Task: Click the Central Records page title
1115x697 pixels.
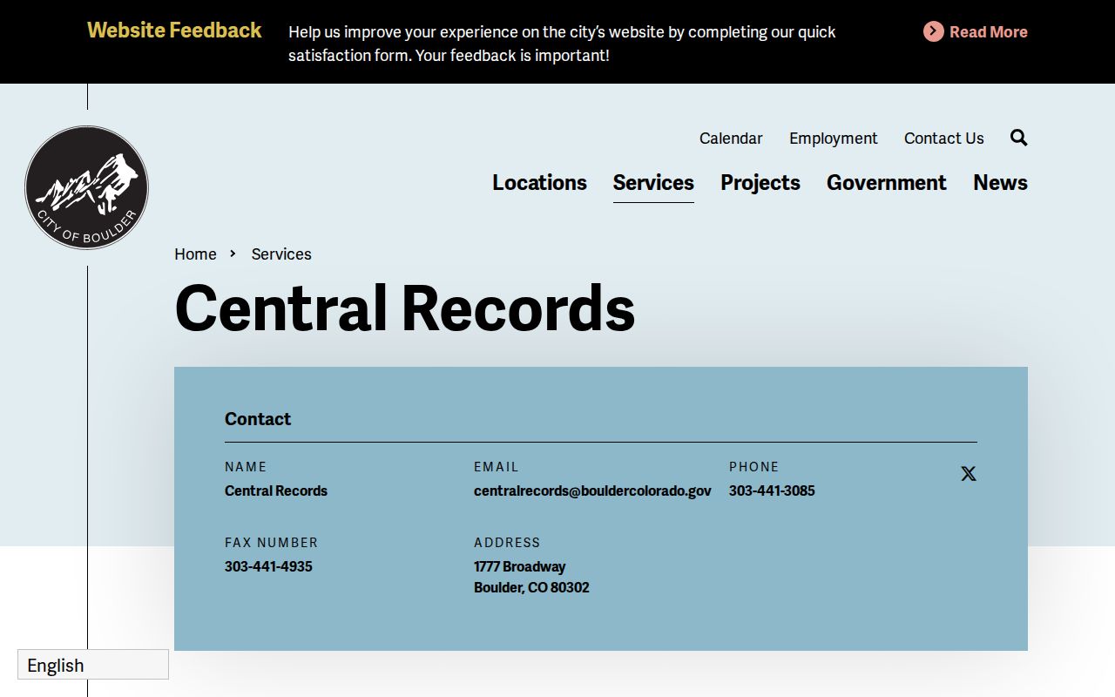Action: pos(405,308)
